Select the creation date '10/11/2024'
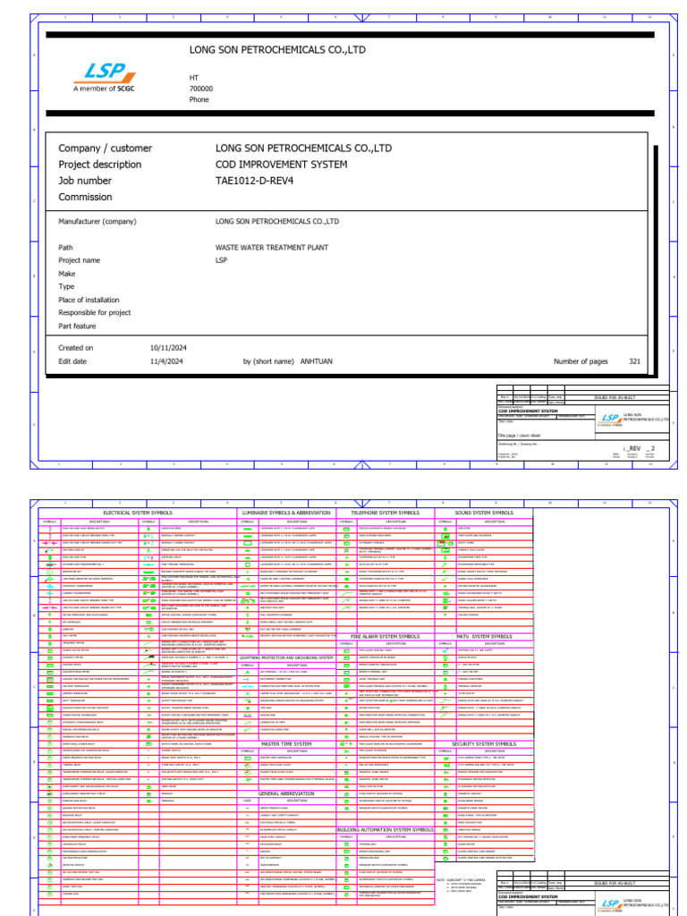 click(x=169, y=348)
